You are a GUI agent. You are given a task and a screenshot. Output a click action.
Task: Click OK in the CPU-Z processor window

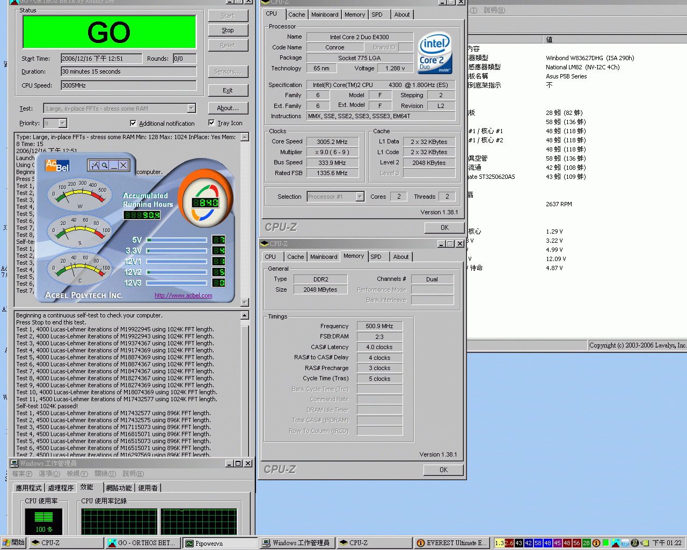click(x=444, y=227)
